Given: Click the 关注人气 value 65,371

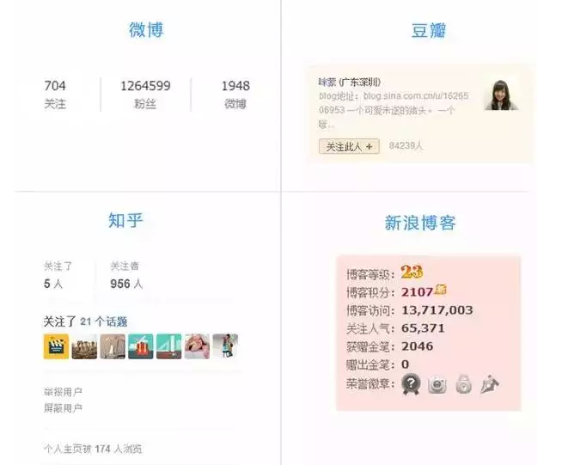Looking at the screenshot, I should pyautogui.click(x=423, y=328).
